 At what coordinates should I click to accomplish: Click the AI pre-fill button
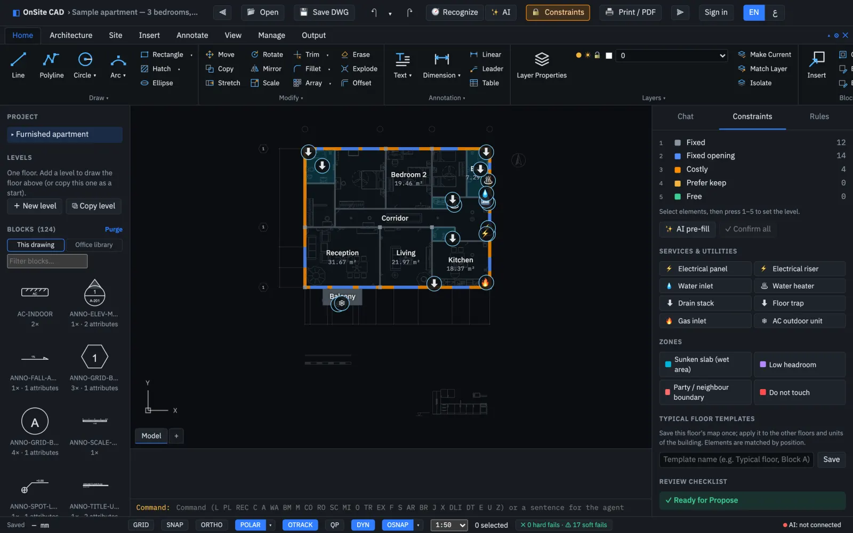click(687, 229)
